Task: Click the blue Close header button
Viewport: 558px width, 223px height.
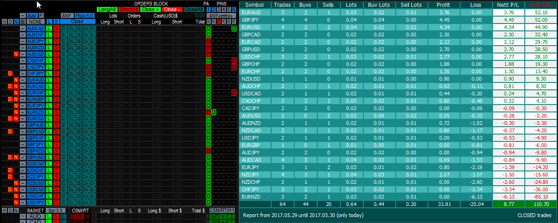Action: [x=77, y=22]
